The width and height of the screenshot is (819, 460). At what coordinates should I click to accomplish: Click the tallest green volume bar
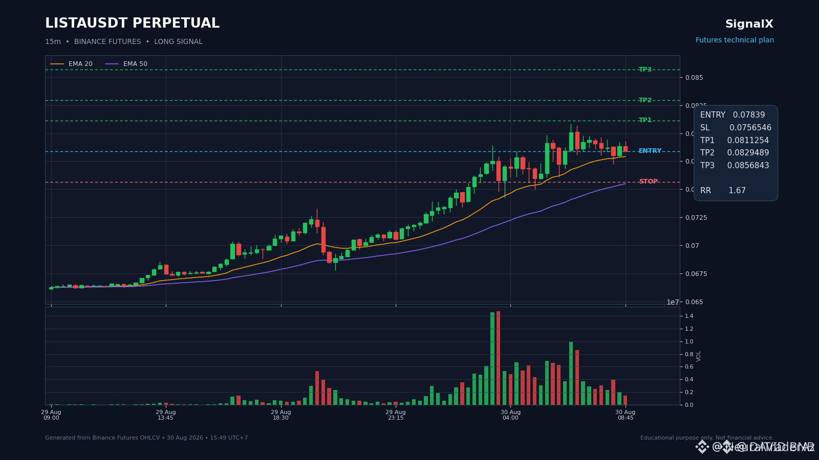492,359
